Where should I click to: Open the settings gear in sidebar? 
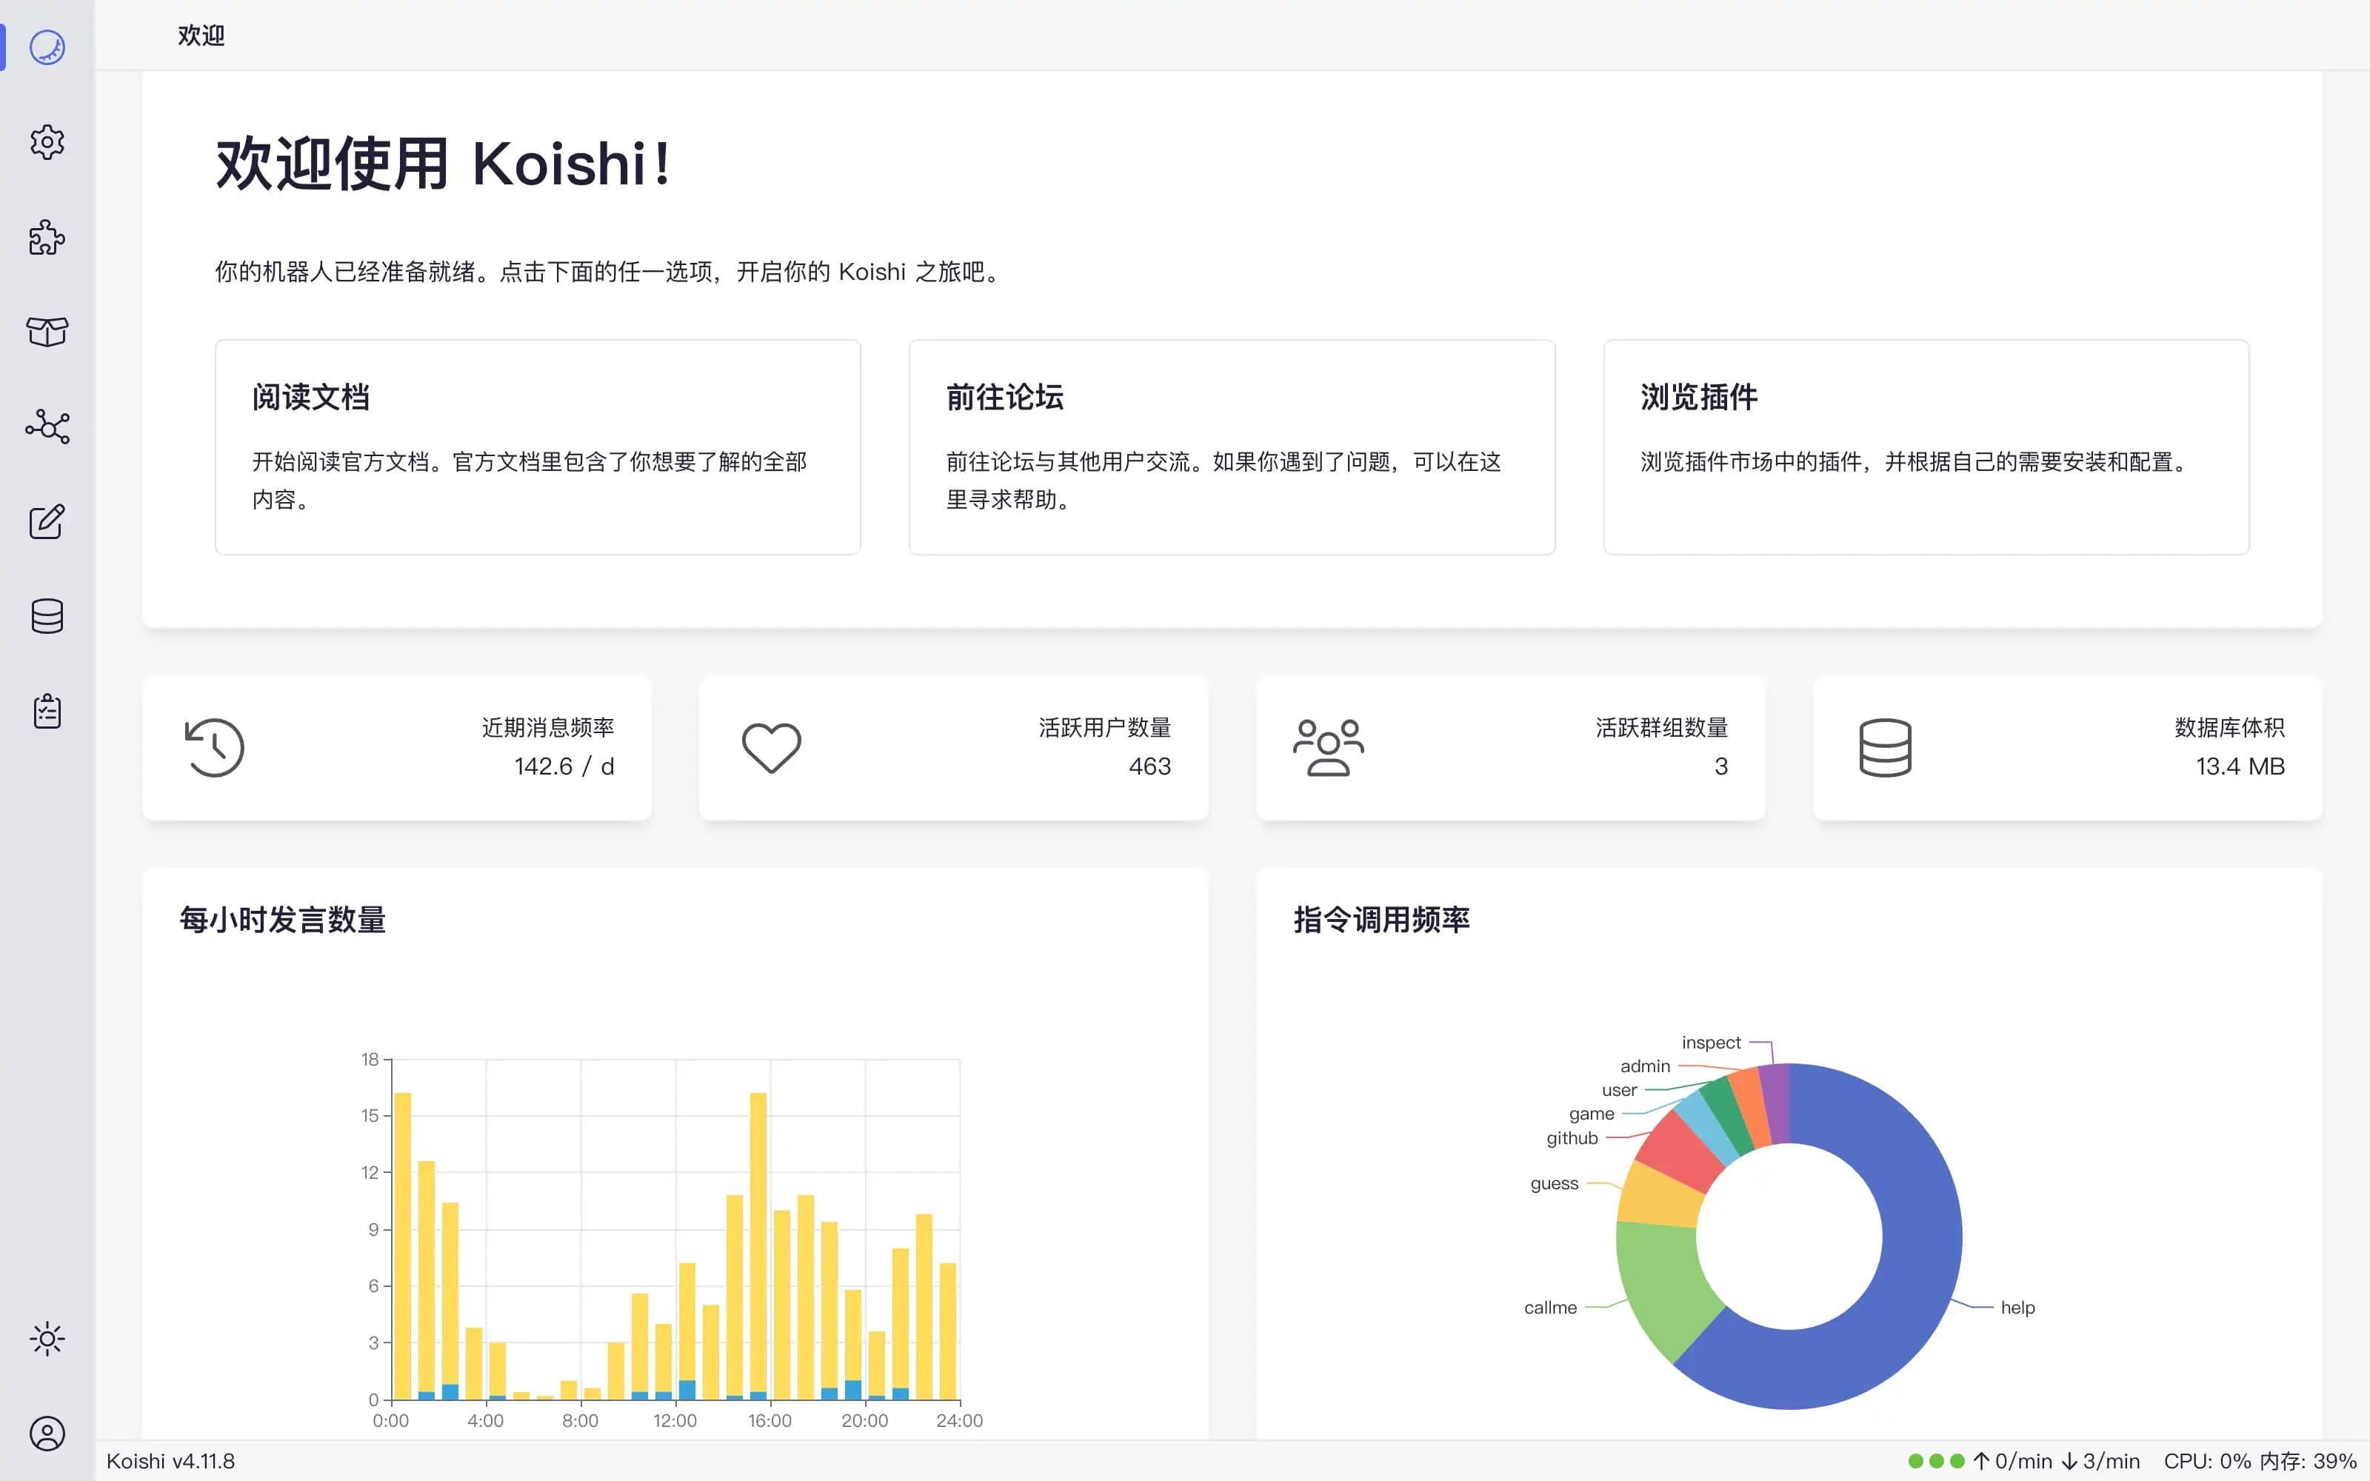pos(47,142)
